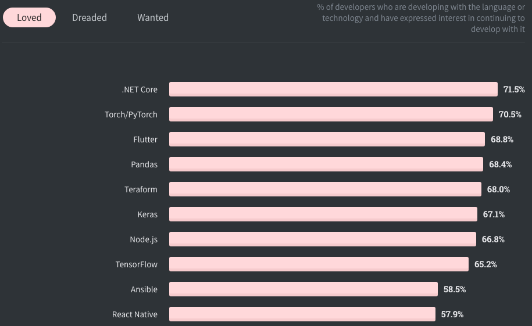Open the Wanted tab

[x=153, y=17]
